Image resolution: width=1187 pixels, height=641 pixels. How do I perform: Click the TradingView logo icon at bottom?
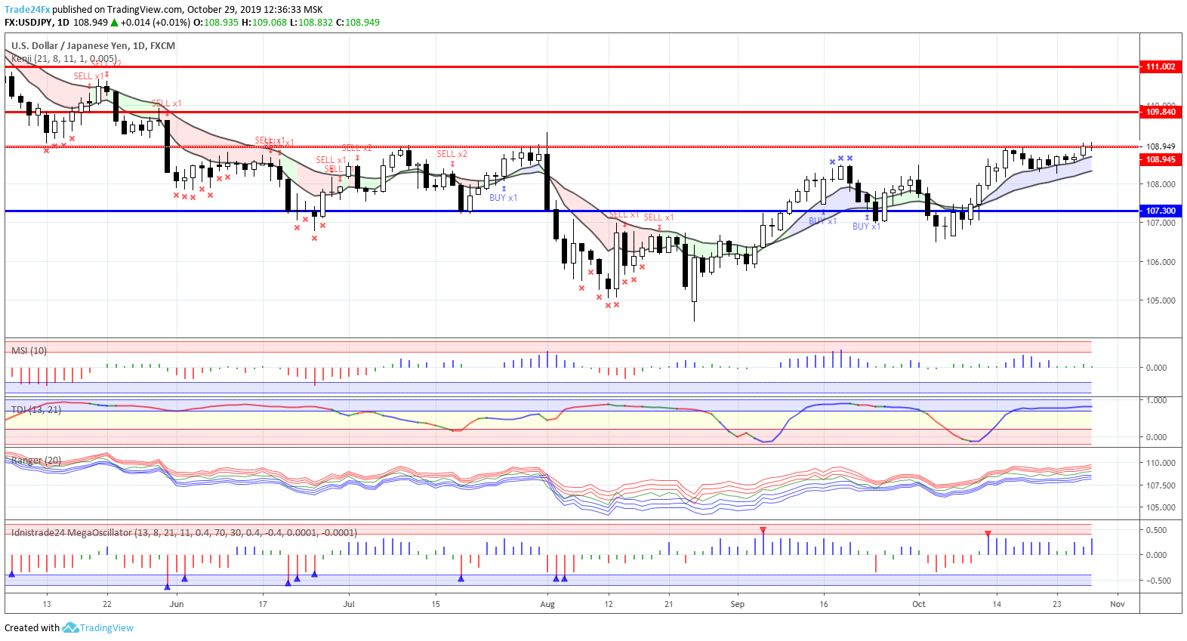pyautogui.click(x=70, y=627)
